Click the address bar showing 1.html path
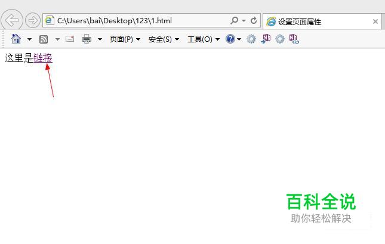Screen dimensions: 385x244 click(x=151, y=21)
